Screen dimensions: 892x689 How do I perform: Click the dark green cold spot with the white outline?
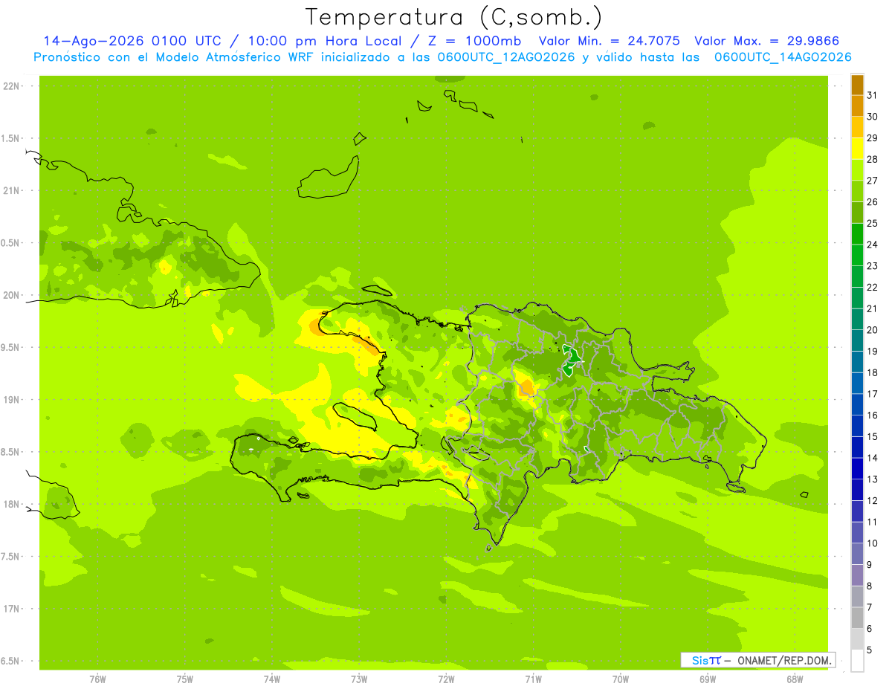tap(572, 359)
